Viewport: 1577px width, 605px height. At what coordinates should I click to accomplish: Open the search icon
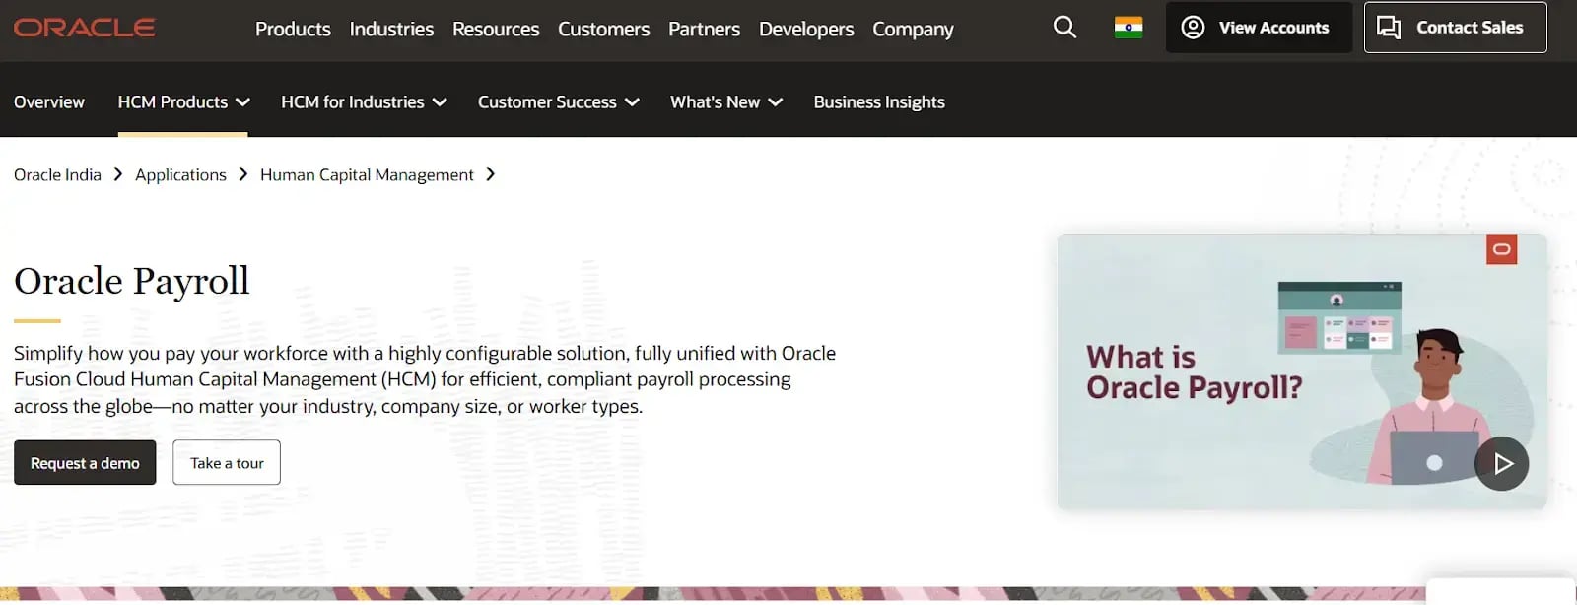click(1063, 28)
